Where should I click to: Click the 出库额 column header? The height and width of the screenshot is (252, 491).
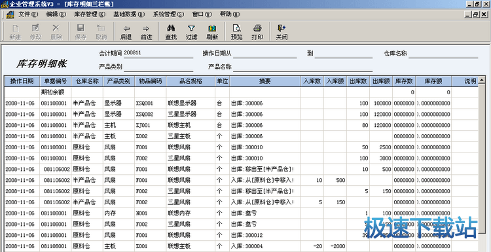(x=381, y=81)
